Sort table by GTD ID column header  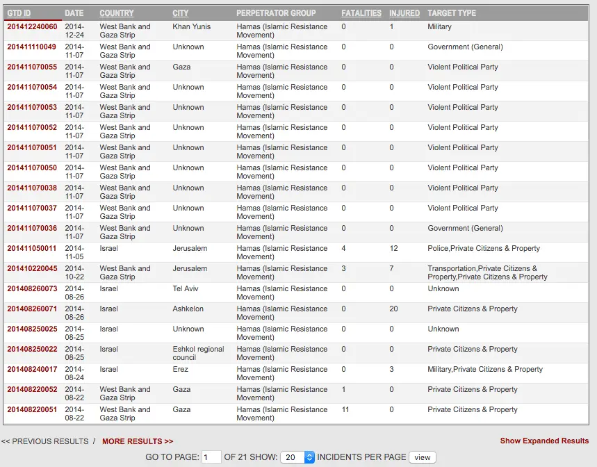click(19, 13)
